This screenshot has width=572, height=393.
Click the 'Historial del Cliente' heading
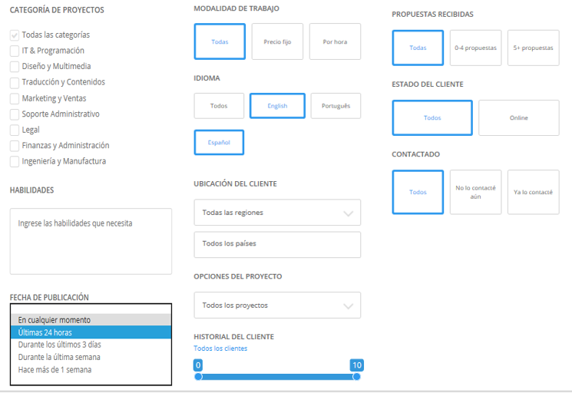click(234, 336)
